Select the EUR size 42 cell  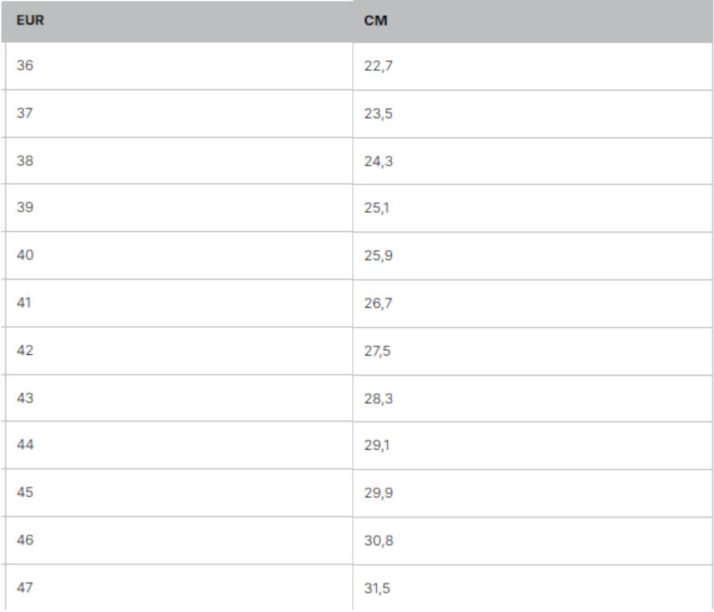(25, 350)
